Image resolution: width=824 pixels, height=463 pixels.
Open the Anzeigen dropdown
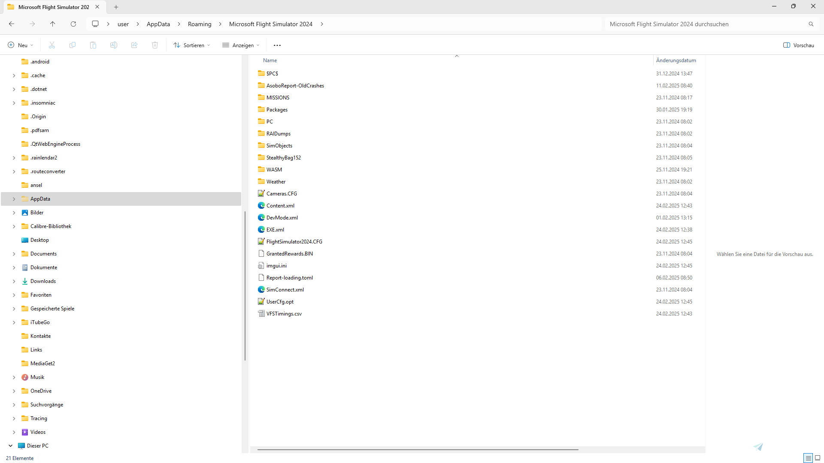pos(241,45)
